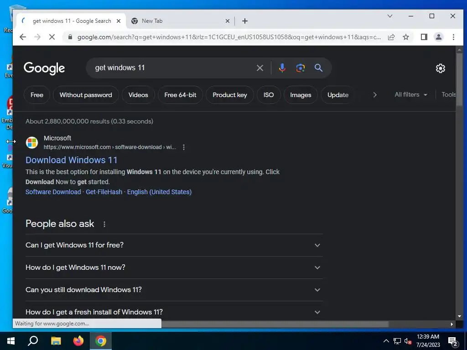Close the New Tab tab
Image resolution: width=467 pixels, height=350 pixels.
click(227, 21)
